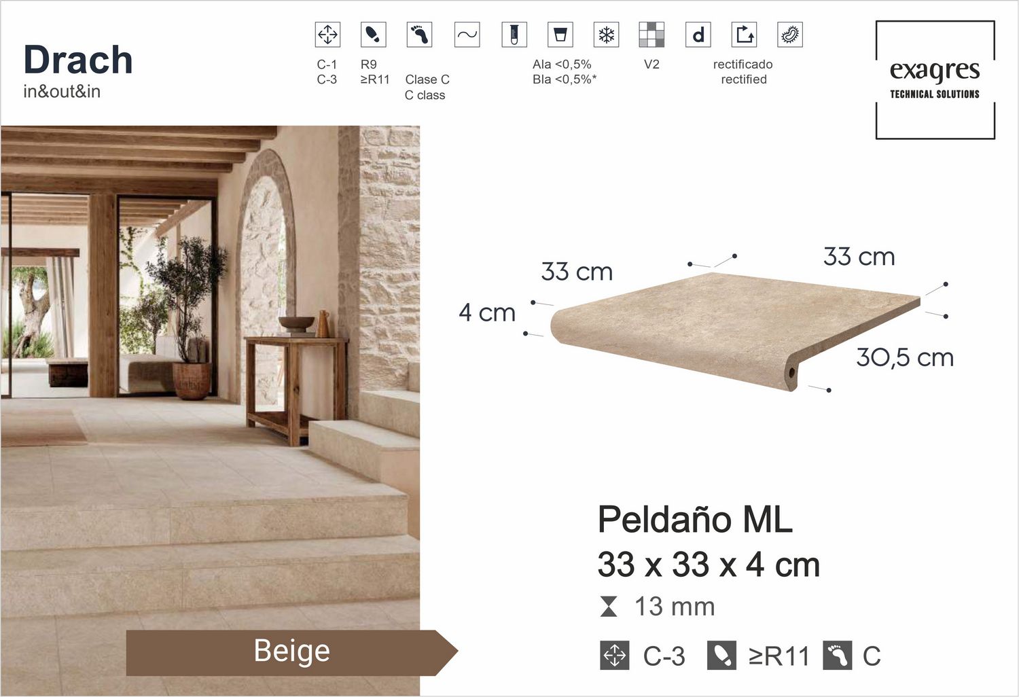Click the room interior photo with stairs
The width and height of the screenshot is (1019, 697).
[210, 411]
